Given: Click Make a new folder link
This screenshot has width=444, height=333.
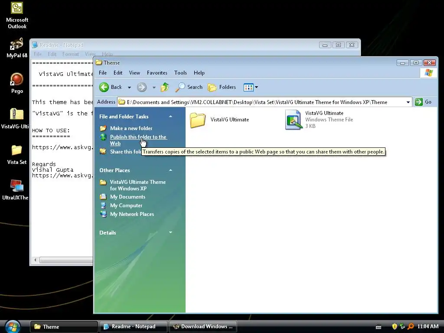Looking at the screenshot, I should click(131, 128).
